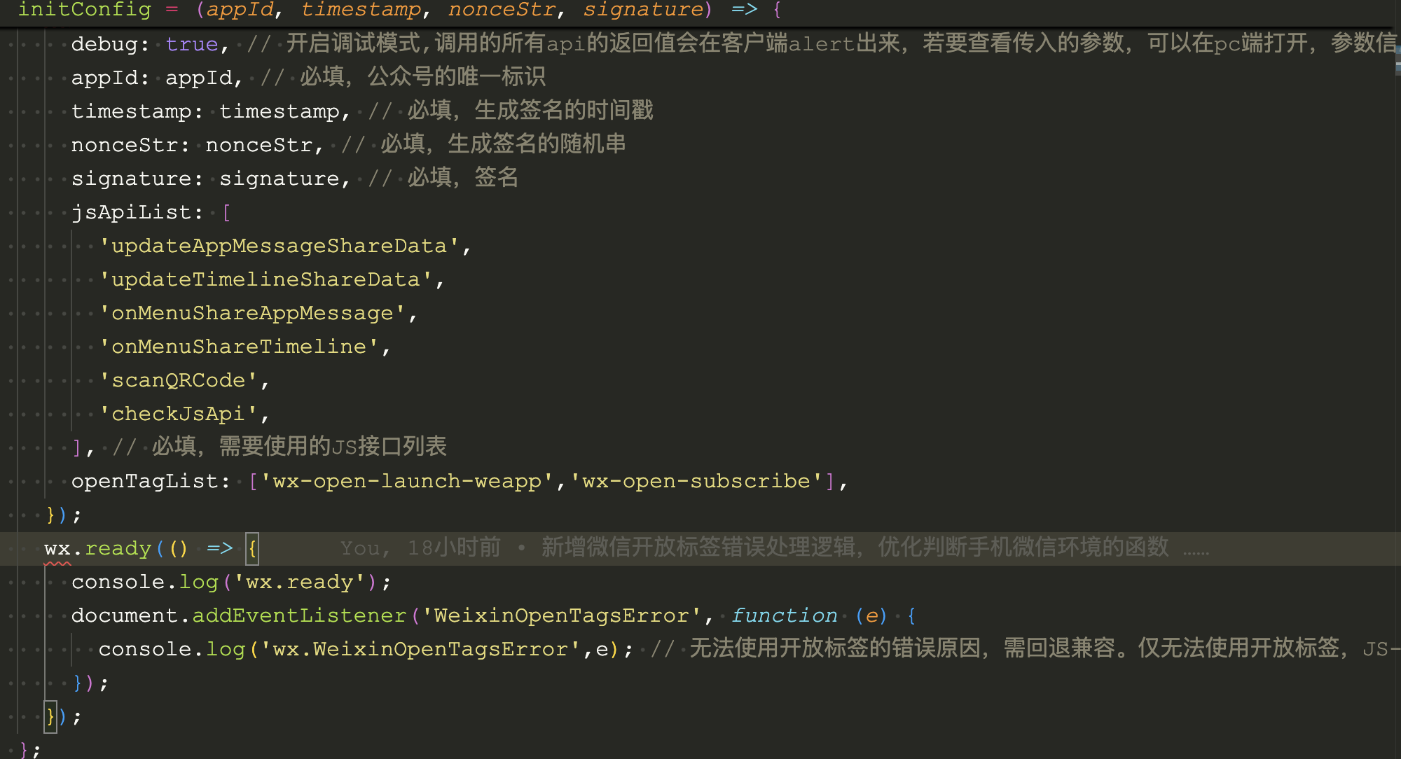Click the 'updateTimelineShareData' string

(265, 280)
